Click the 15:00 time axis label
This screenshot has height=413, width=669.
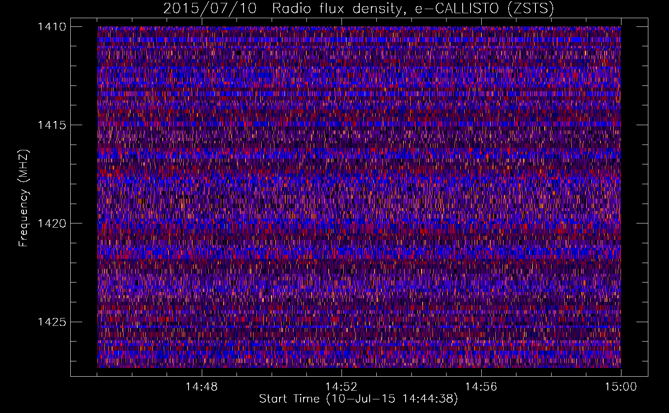[x=621, y=387]
